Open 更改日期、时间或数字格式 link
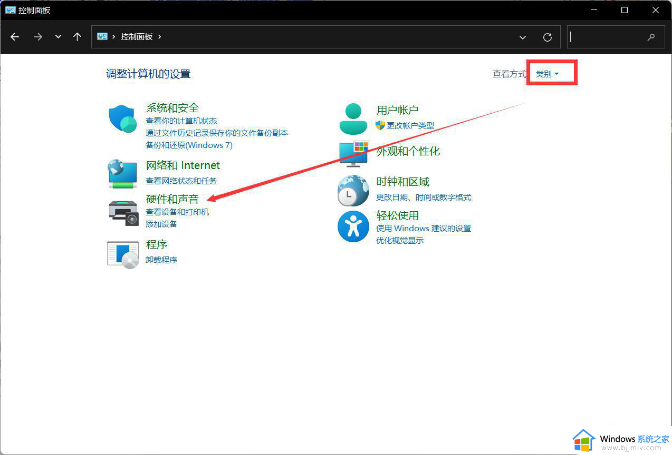Image resolution: width=672 pixels, height=455 pixels. pyautogui.click(x=424, y=197)
